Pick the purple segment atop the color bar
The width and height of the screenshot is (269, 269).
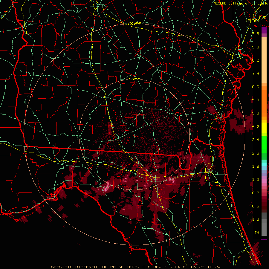pos(264,30)
